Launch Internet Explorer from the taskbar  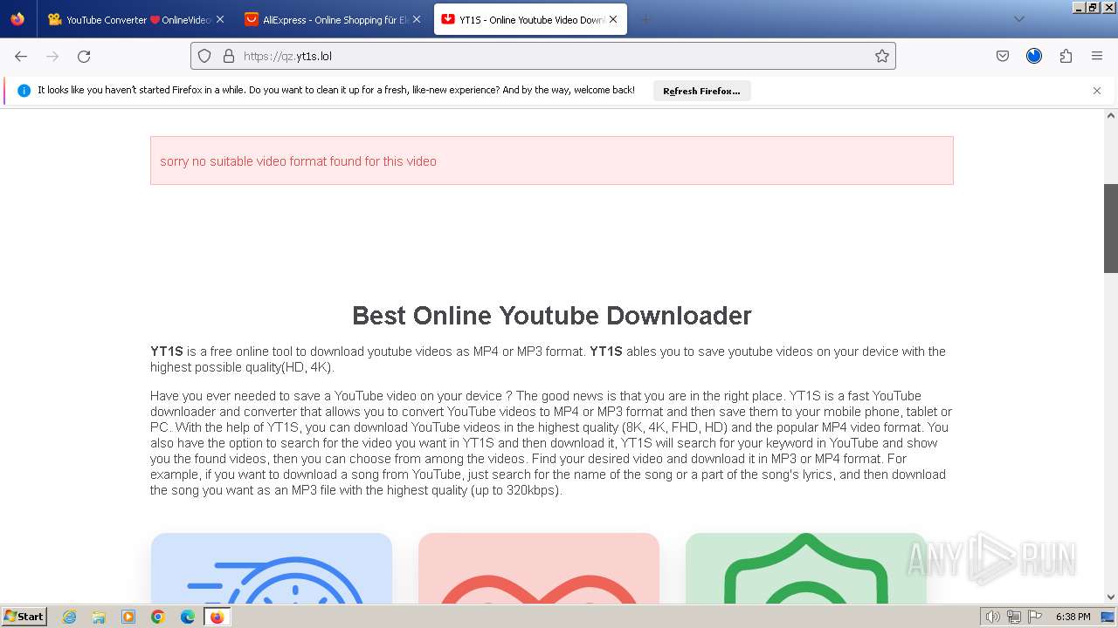70,617
